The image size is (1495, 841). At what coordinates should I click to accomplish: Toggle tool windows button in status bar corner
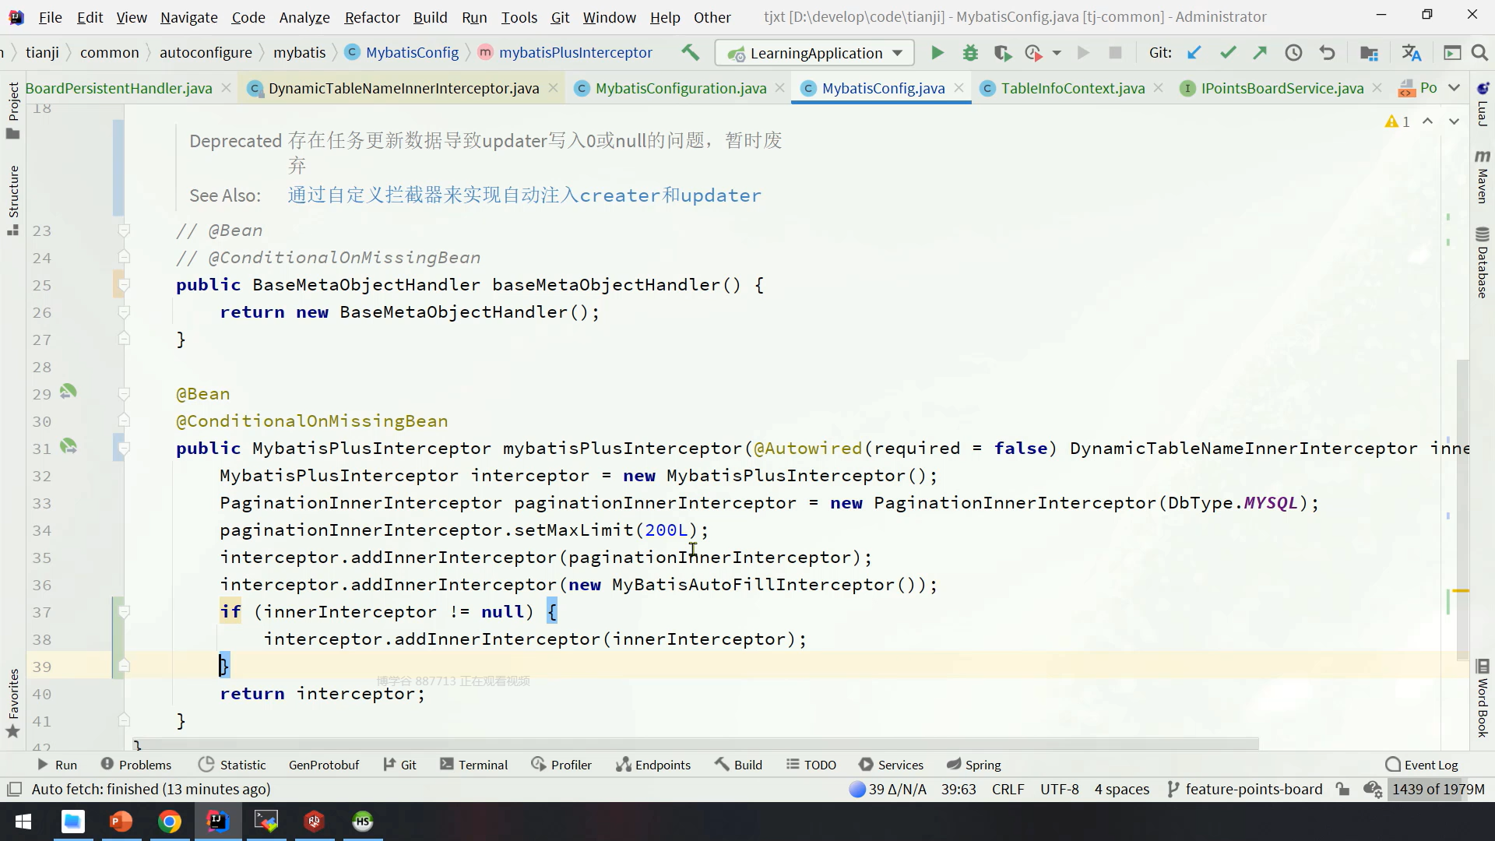pos(14,789)
